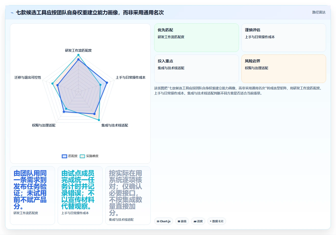Click radar axis label 上手与日常操作成本

[131, 77]
